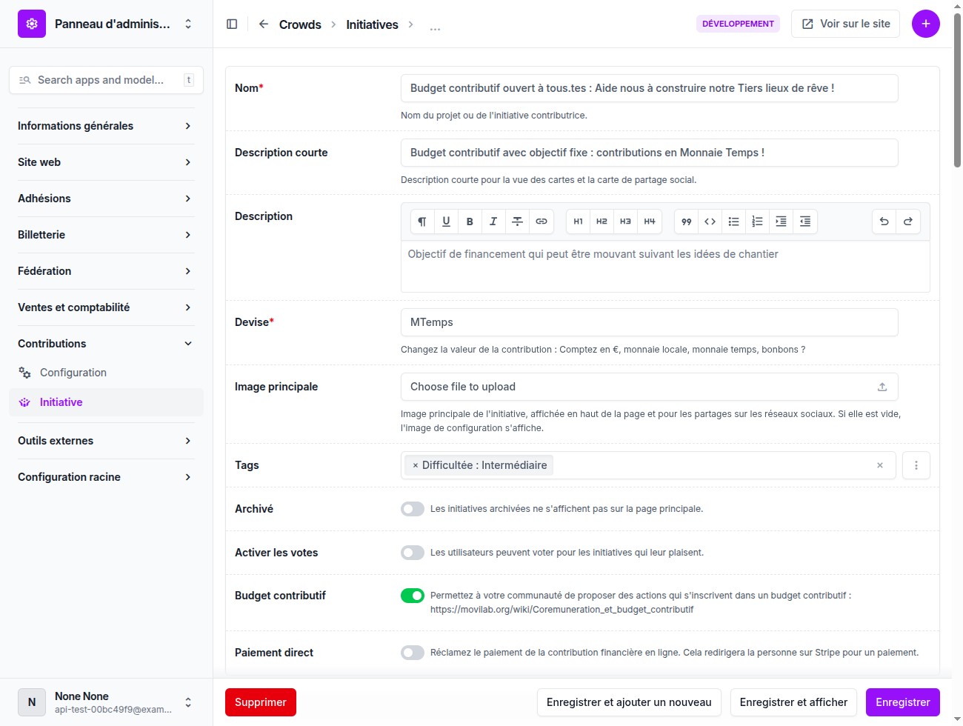Click the DÉVELOPPEMENT badge
The height and width of the screenshot is (726, 963).
click(x=738, y=24)
